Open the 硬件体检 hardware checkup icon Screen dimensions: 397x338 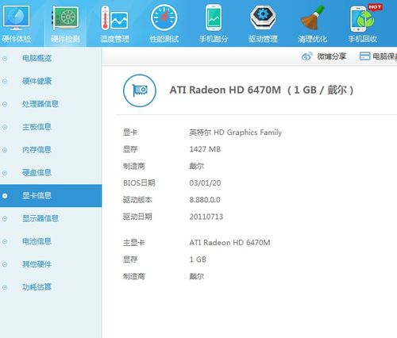16,17
